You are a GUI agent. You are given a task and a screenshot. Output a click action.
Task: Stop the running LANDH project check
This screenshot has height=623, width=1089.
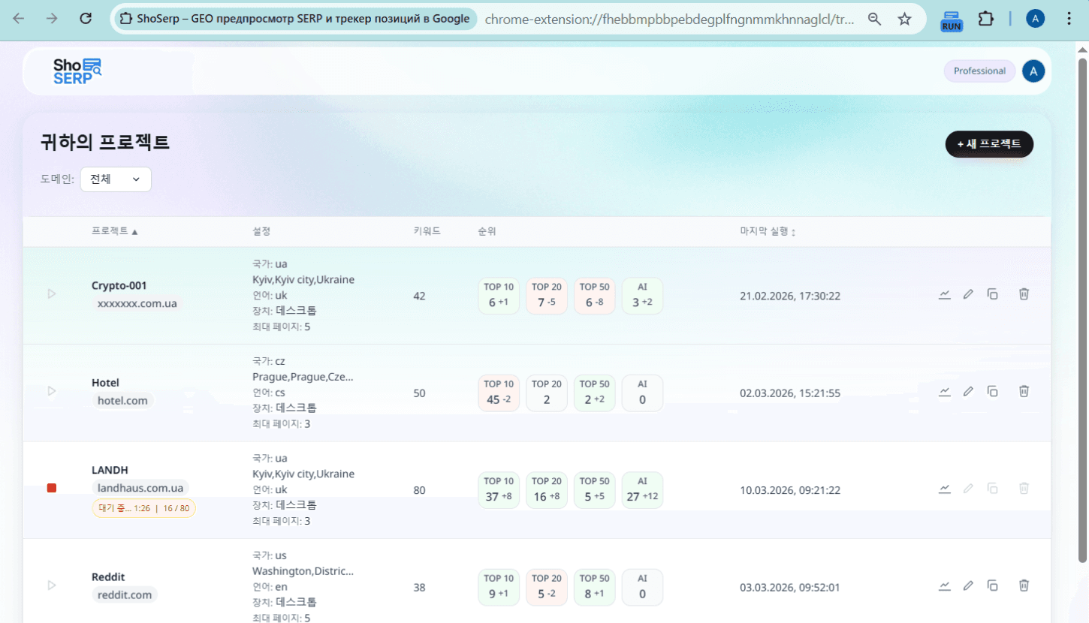[x=52, y=488]
